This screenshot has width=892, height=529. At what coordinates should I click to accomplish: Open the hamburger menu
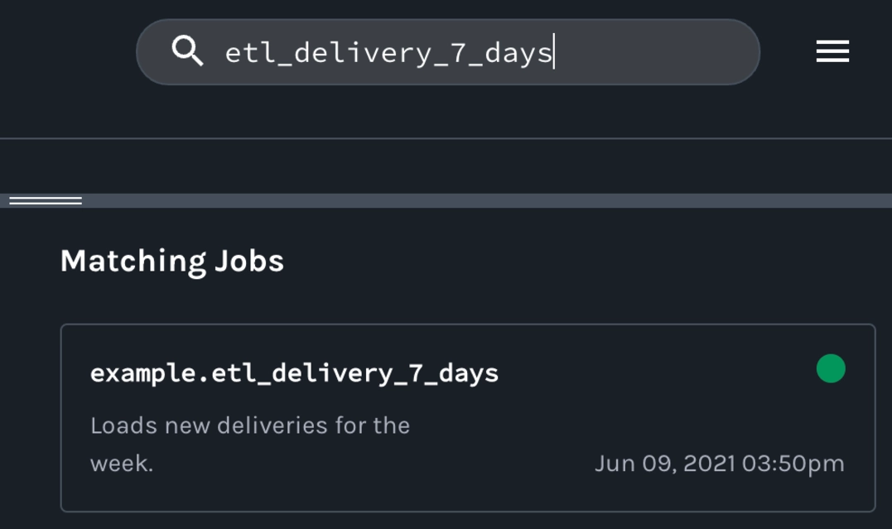point(832,51)
